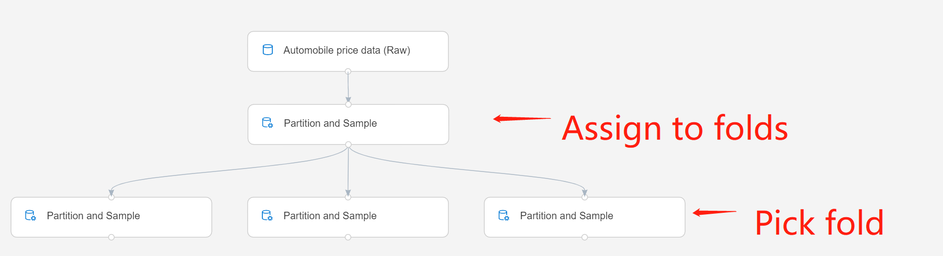Select the bottom-left Partition and Sample node label

coord(93,216)
